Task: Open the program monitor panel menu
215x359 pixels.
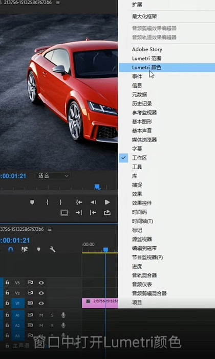Action: click(58, 3)
